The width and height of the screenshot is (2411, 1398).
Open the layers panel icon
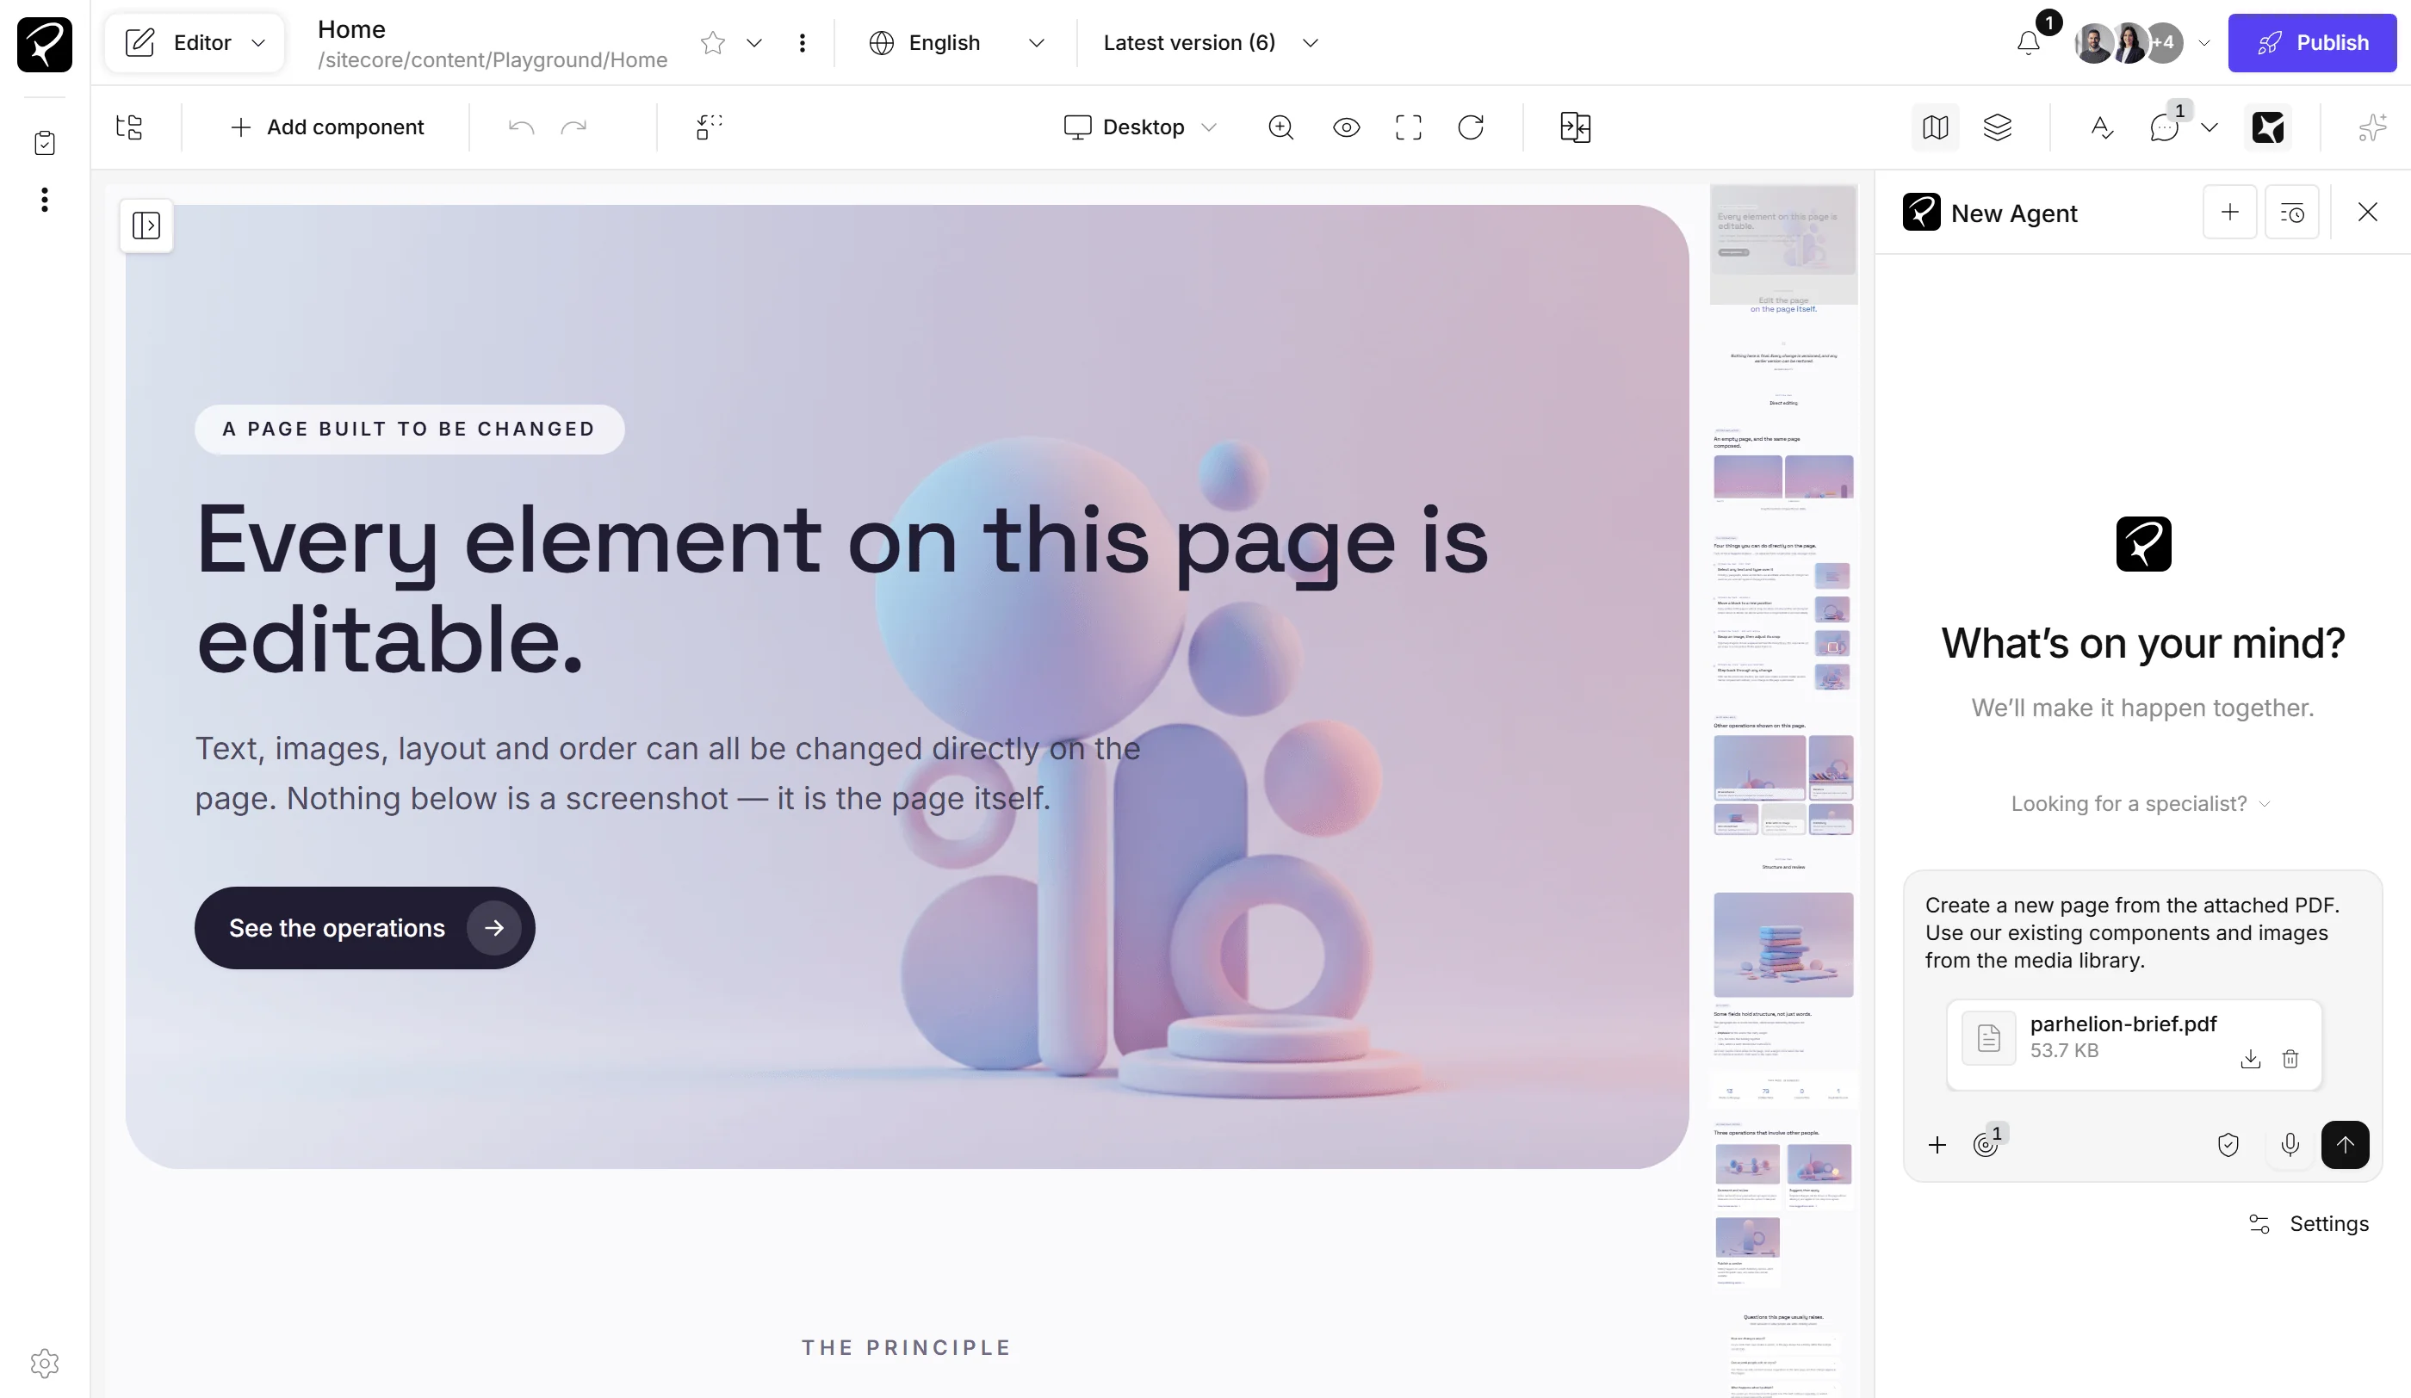tap(1998, 127)
